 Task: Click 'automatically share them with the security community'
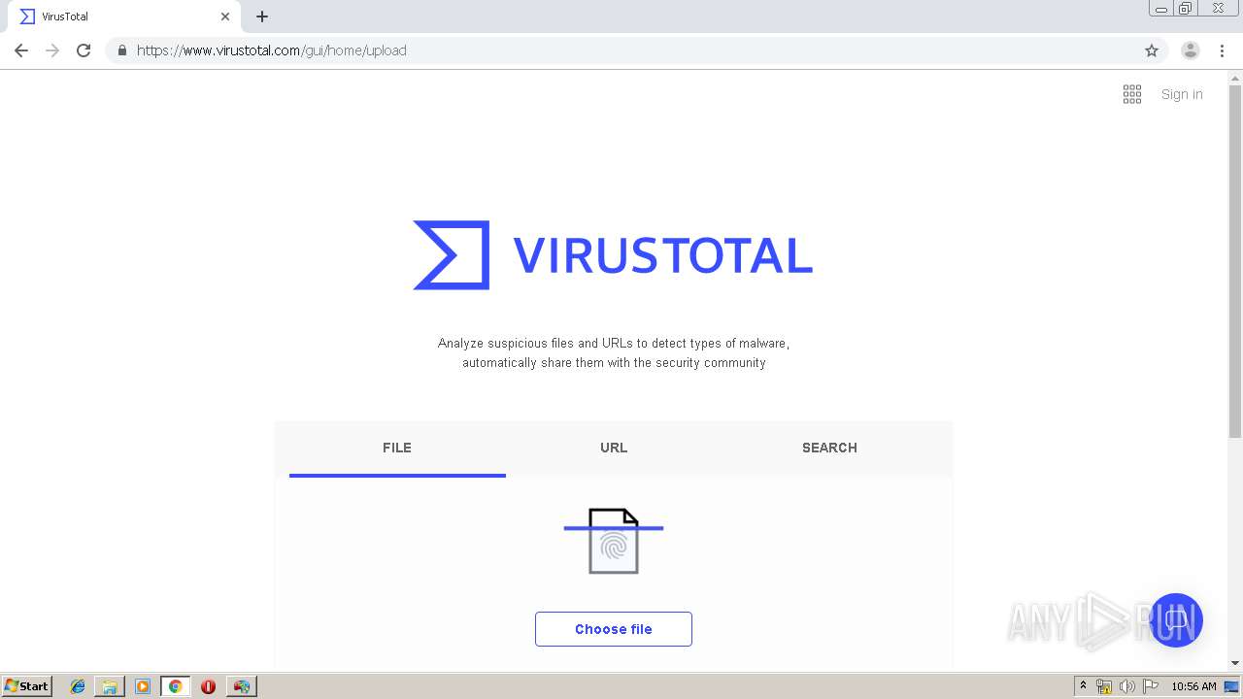614,363
